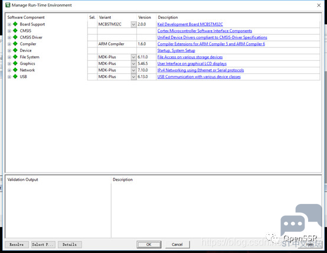The width and height of the screenshot is (327, 253).
Task: Open Compiler Extensions for ARM Compiler link
Action: 211,44
